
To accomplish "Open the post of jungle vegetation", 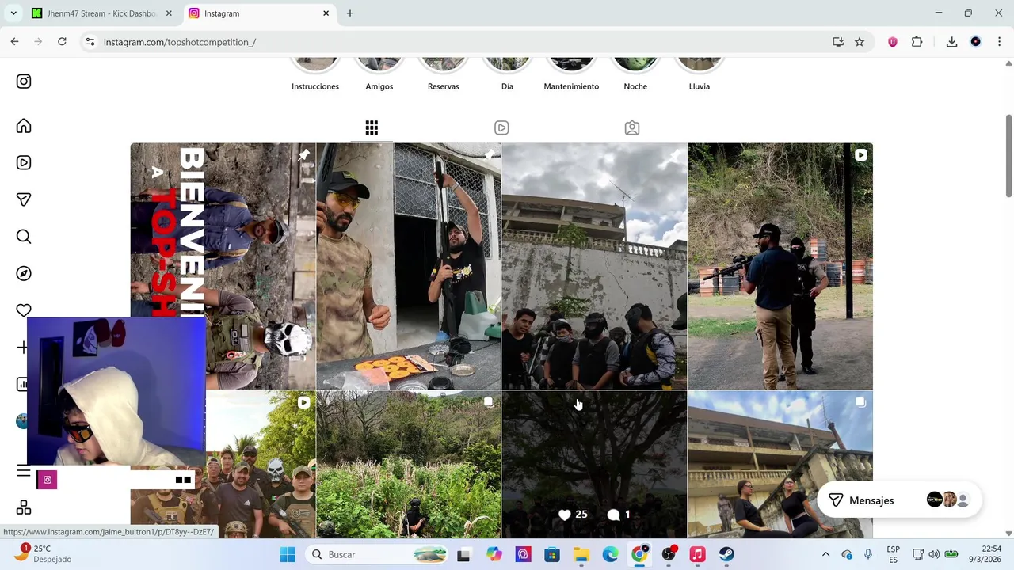I will [x=409, y=465].
